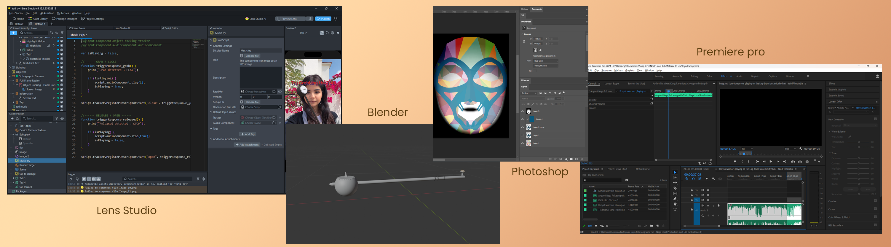Click the Add Attachment button
Viewport: 891px width, 247px height.
click(x=247, y=145)
